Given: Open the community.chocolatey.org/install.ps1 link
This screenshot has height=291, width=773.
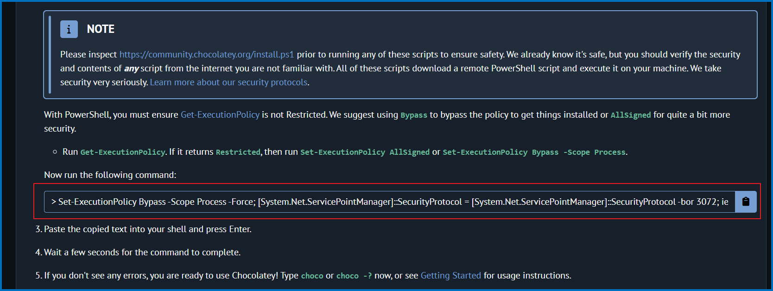Looking at the screenshot, I should click(207, 54).
